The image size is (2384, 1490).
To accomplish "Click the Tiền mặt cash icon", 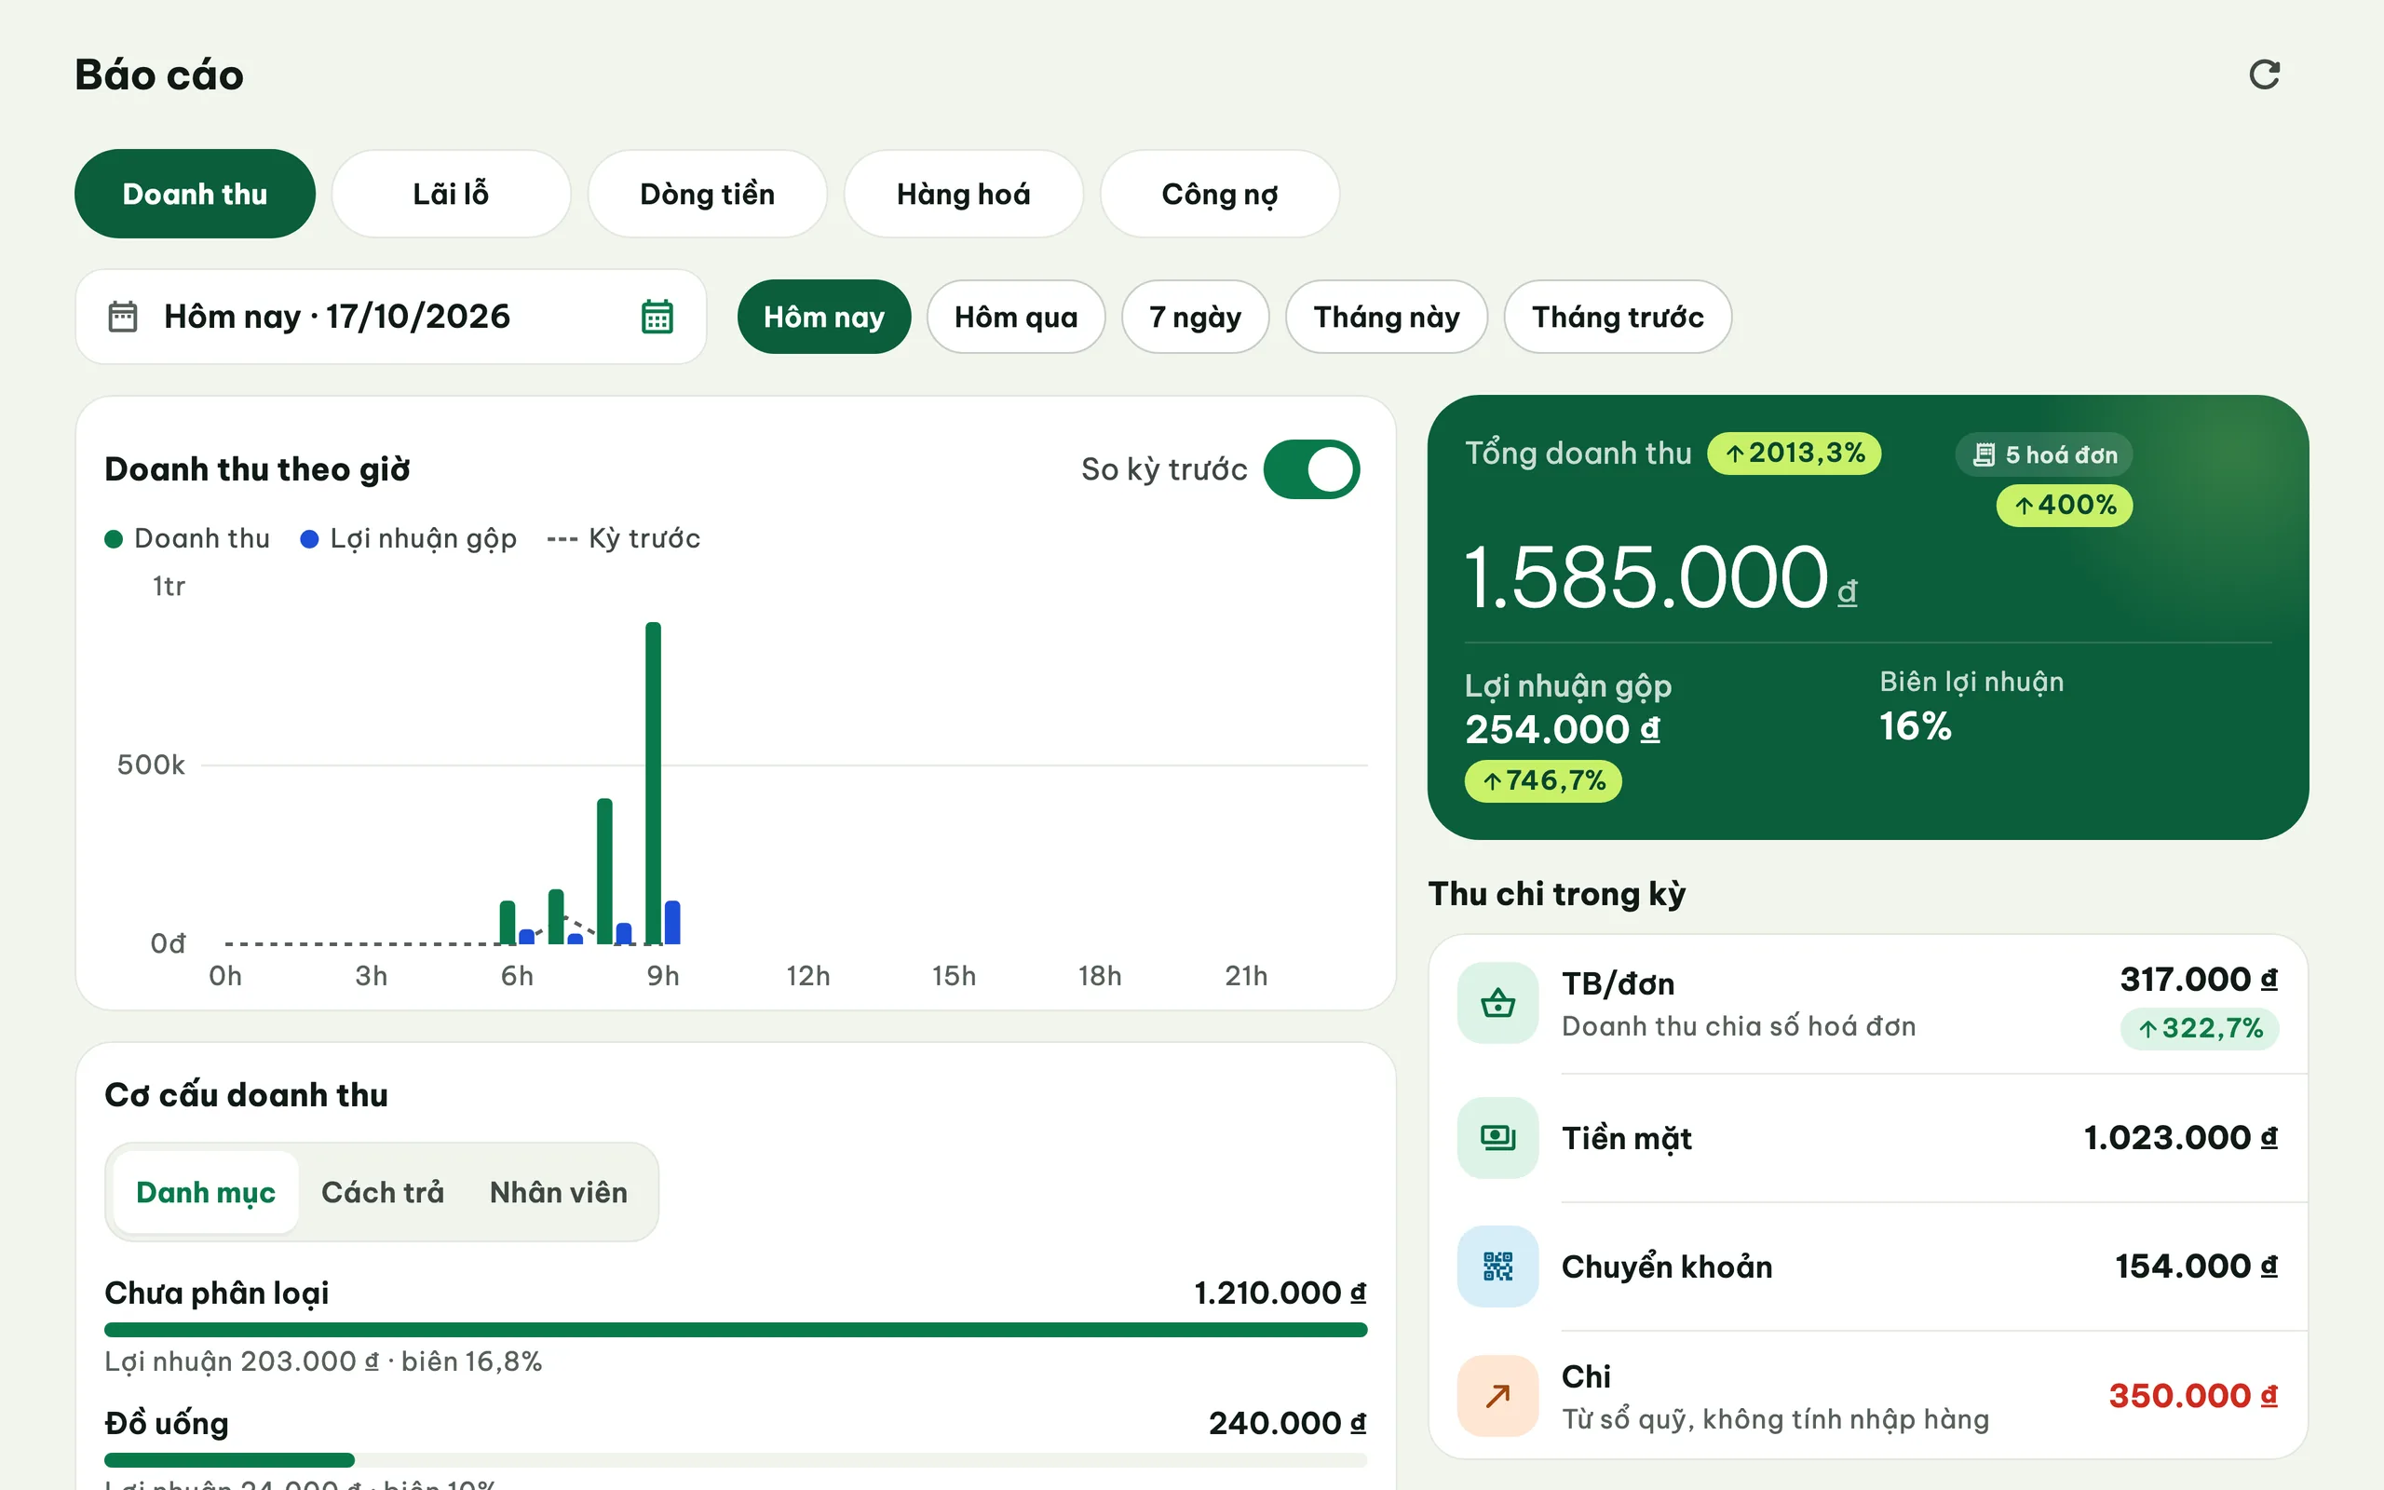I will click(x=1497, y=1137).
